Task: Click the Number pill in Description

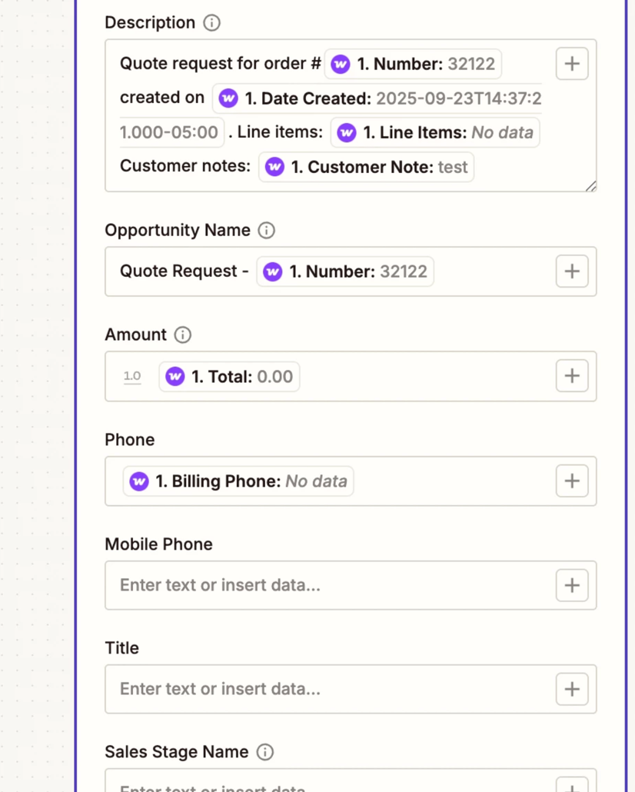Action: click(x=414, y=64)
